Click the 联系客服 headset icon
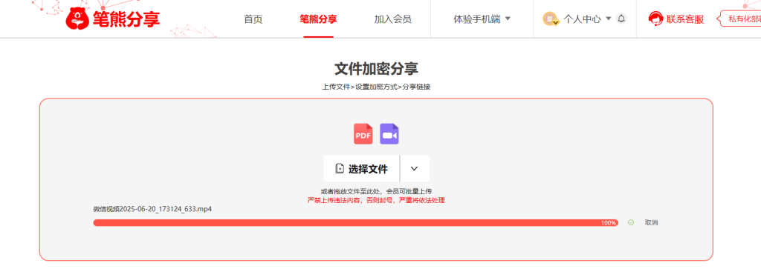Image resolution: width=761 pixels, height=269 pixels. click(655, 19)
